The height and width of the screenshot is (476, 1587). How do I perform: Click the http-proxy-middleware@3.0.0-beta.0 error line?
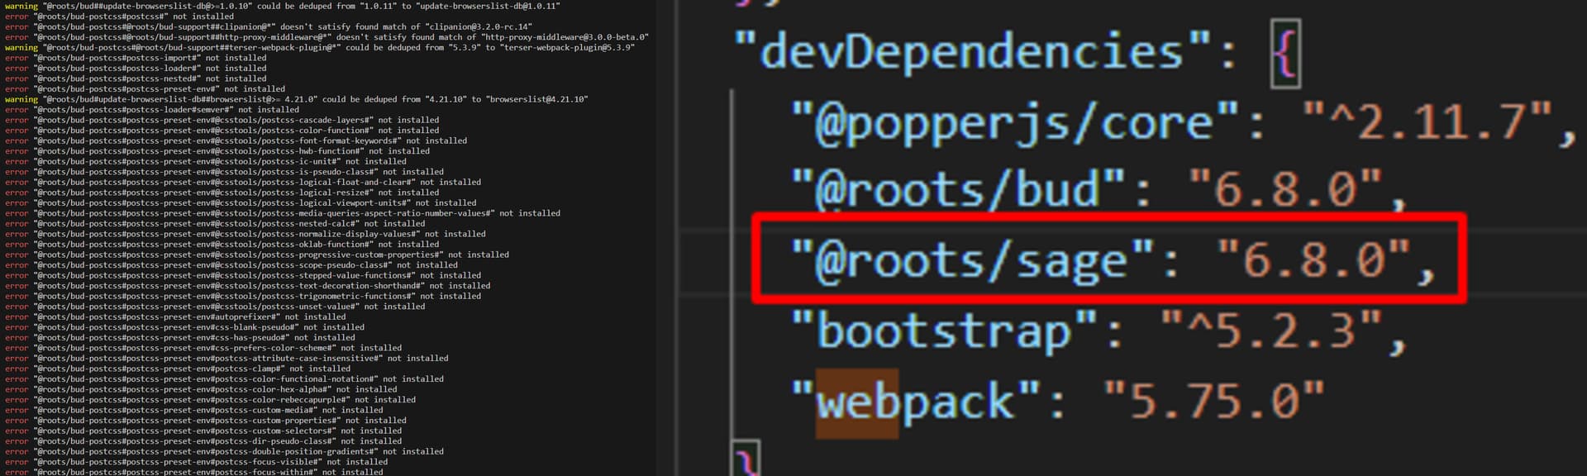pos(326,37)
